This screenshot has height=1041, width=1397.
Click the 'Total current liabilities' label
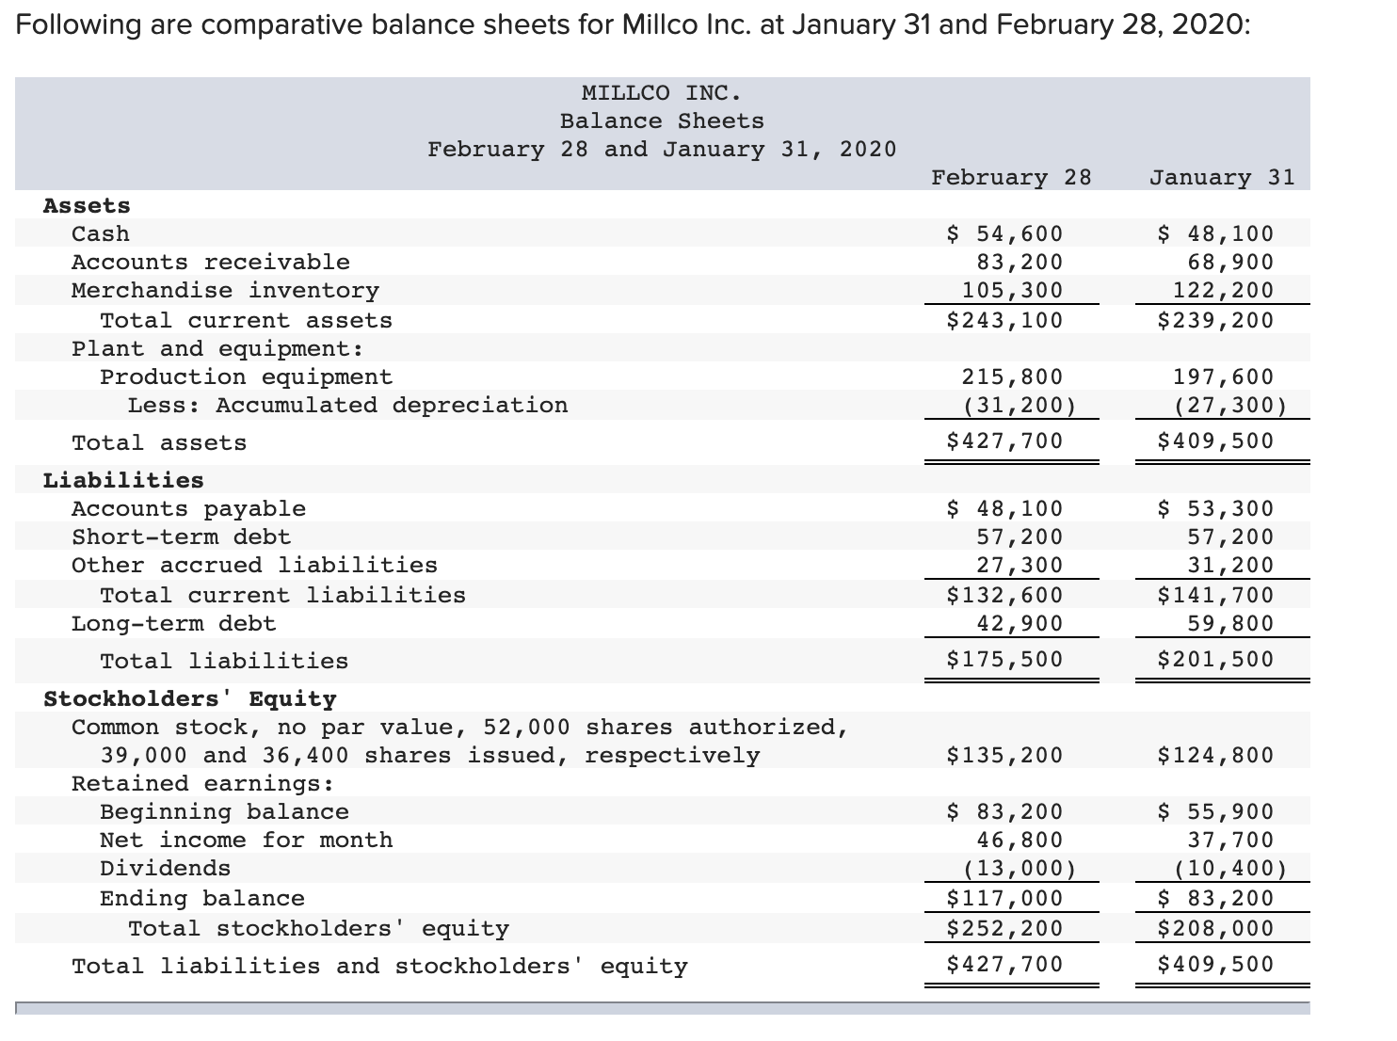(283, 595)
